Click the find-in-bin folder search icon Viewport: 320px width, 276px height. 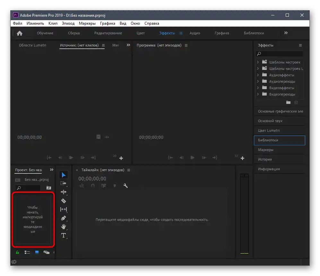coord(48,188)
